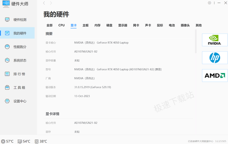Click the summary 核心代号 value AD107M/GN21-X2
Viewport: 228px width, 144px height.
click(x=86, y=52)
